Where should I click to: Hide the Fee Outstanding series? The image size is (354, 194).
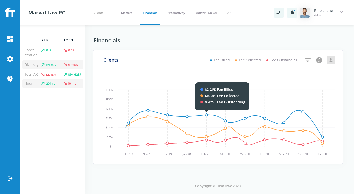click(282, 60)
